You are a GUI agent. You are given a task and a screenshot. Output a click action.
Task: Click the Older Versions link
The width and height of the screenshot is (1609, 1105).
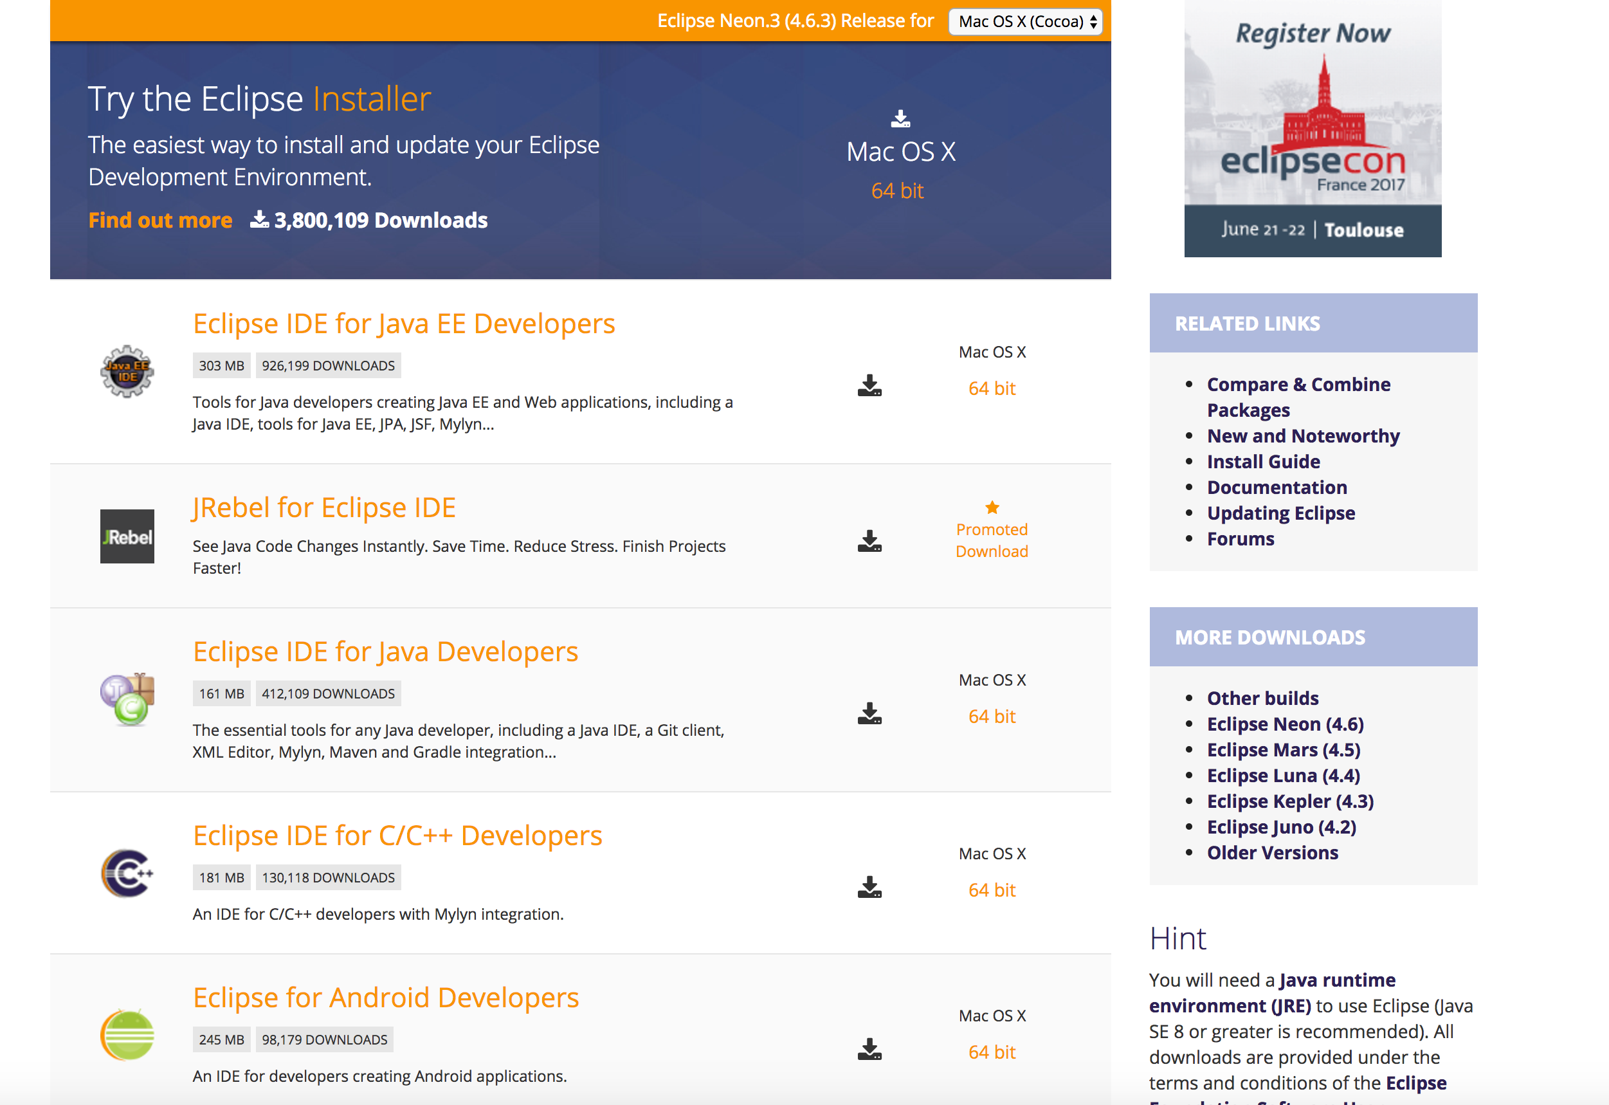click(1272, 852)
